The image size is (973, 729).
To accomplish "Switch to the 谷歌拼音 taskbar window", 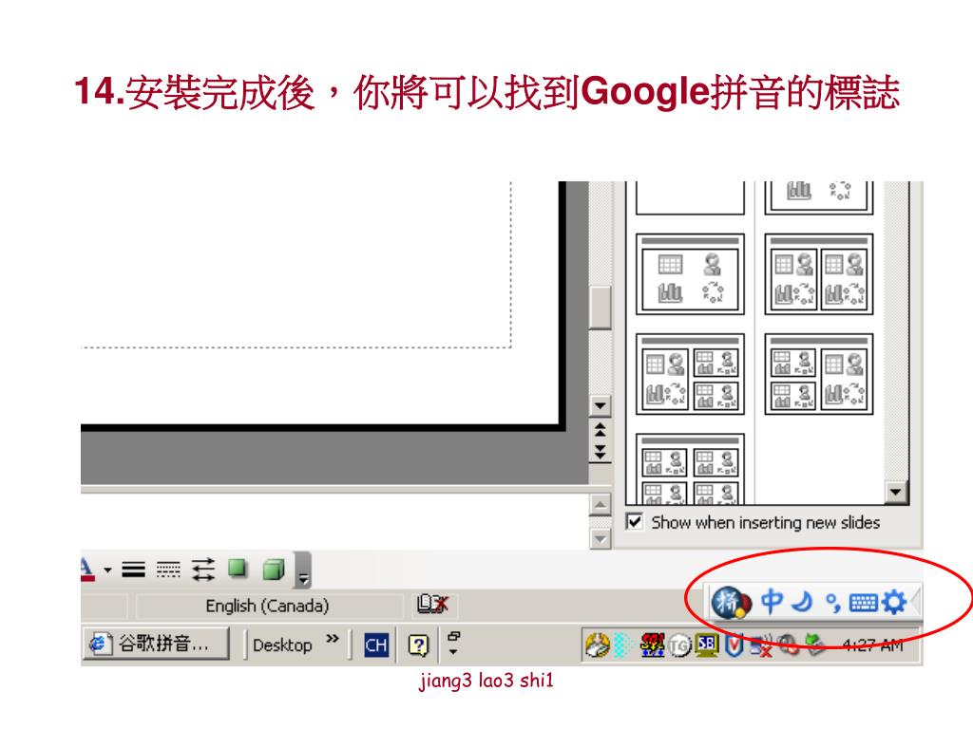I will click(x=156, y=645).
